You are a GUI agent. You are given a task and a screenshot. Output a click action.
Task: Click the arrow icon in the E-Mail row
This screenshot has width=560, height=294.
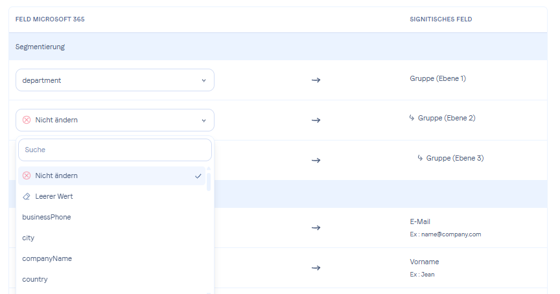tap(316, 228)
